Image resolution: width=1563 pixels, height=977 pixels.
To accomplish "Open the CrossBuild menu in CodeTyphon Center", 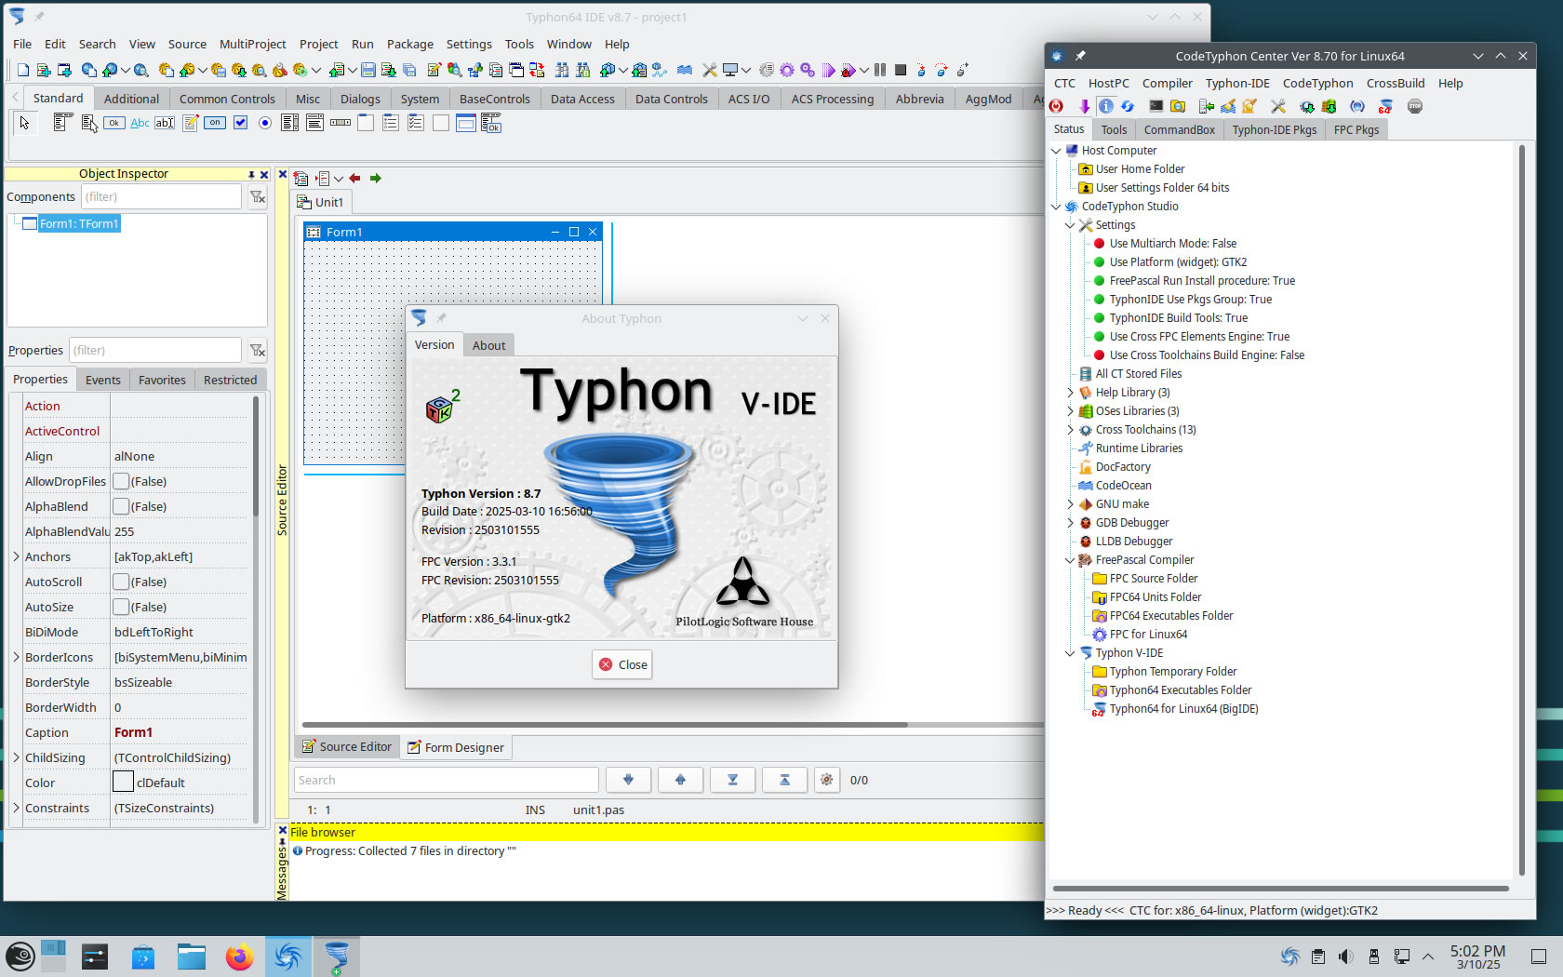I will (1395, 83).
